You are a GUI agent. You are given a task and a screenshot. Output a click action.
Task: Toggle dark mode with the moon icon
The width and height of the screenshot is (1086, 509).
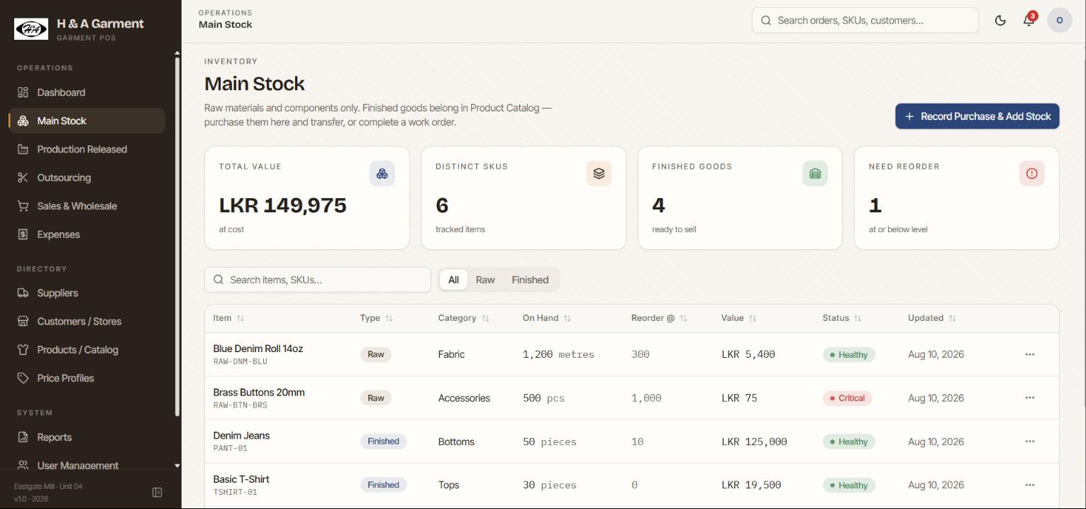pyautogui.click(x=1000, y=21)
